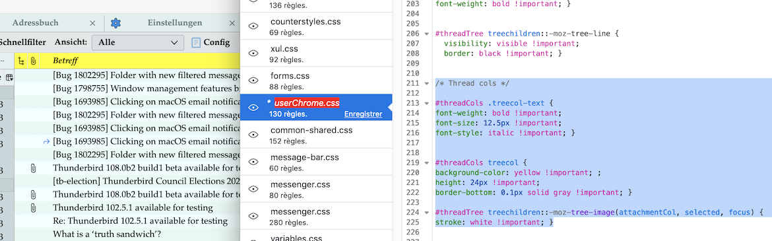Click the Einstellungen gear icon
This screenshot has height=241, width=772.
pyautogui.click(x=115, y=22)
